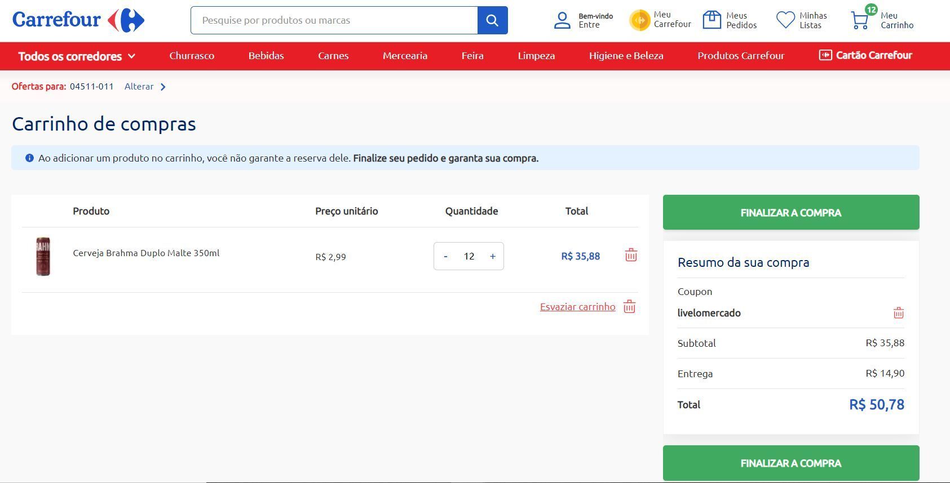Click the Meu Carrinho label

897,20
